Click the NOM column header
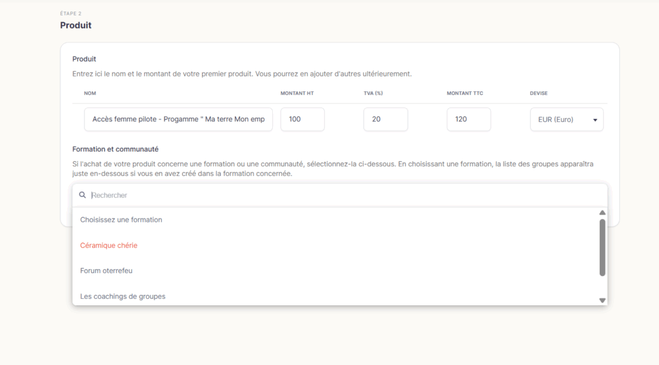The width and height of the screenshot is (659, 365). pos(90,93)
